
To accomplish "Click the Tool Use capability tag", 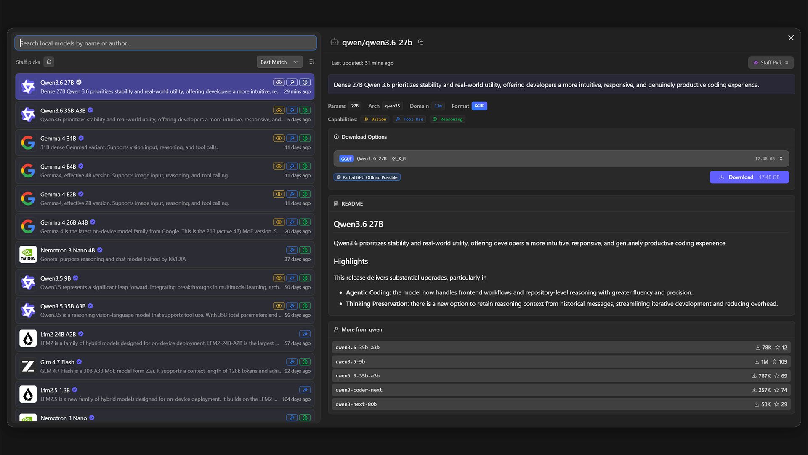I will point(409,119).
